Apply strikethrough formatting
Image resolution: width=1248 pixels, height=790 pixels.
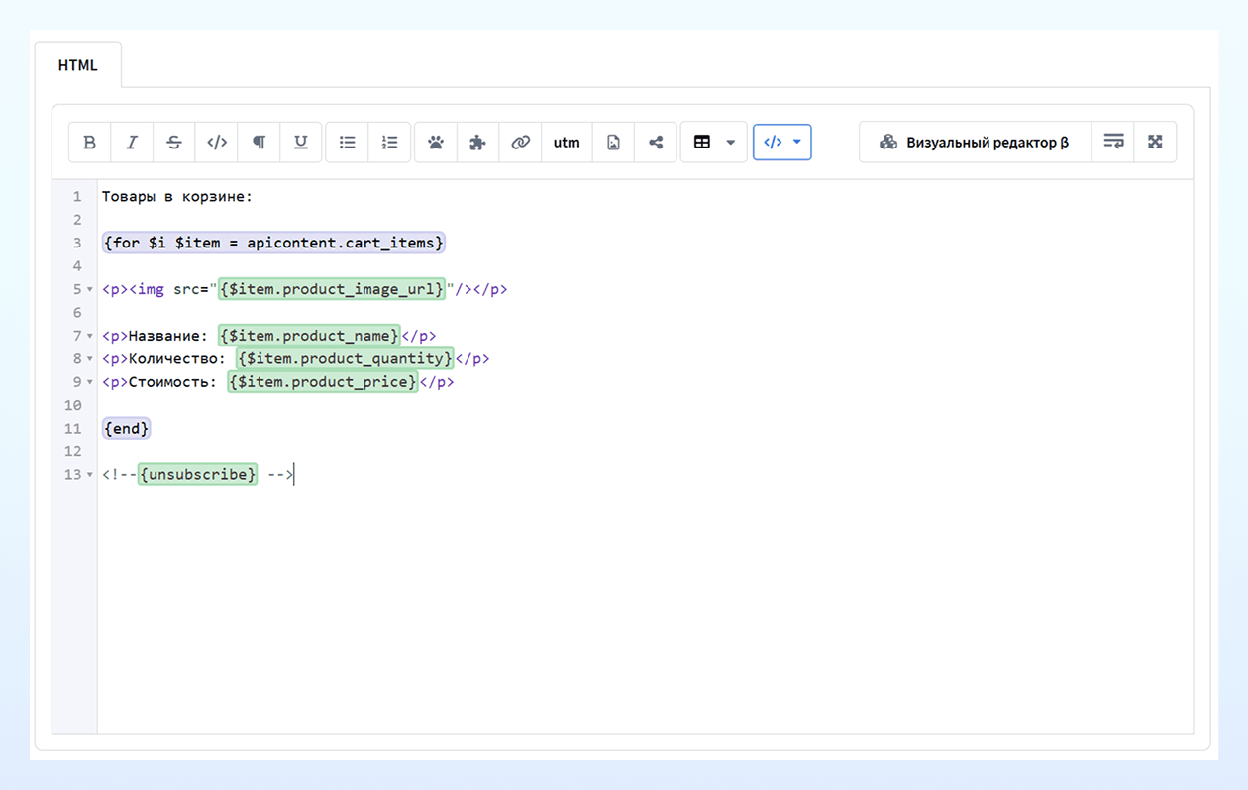tap(174, 143)
